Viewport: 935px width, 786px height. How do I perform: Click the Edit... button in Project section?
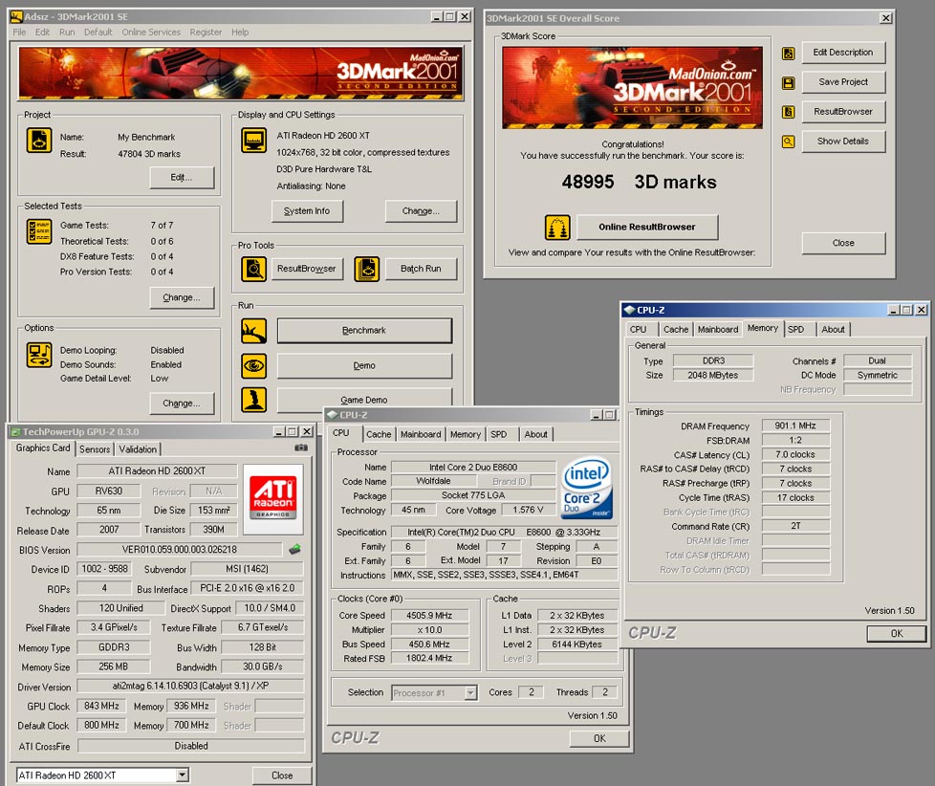point(182,177)
